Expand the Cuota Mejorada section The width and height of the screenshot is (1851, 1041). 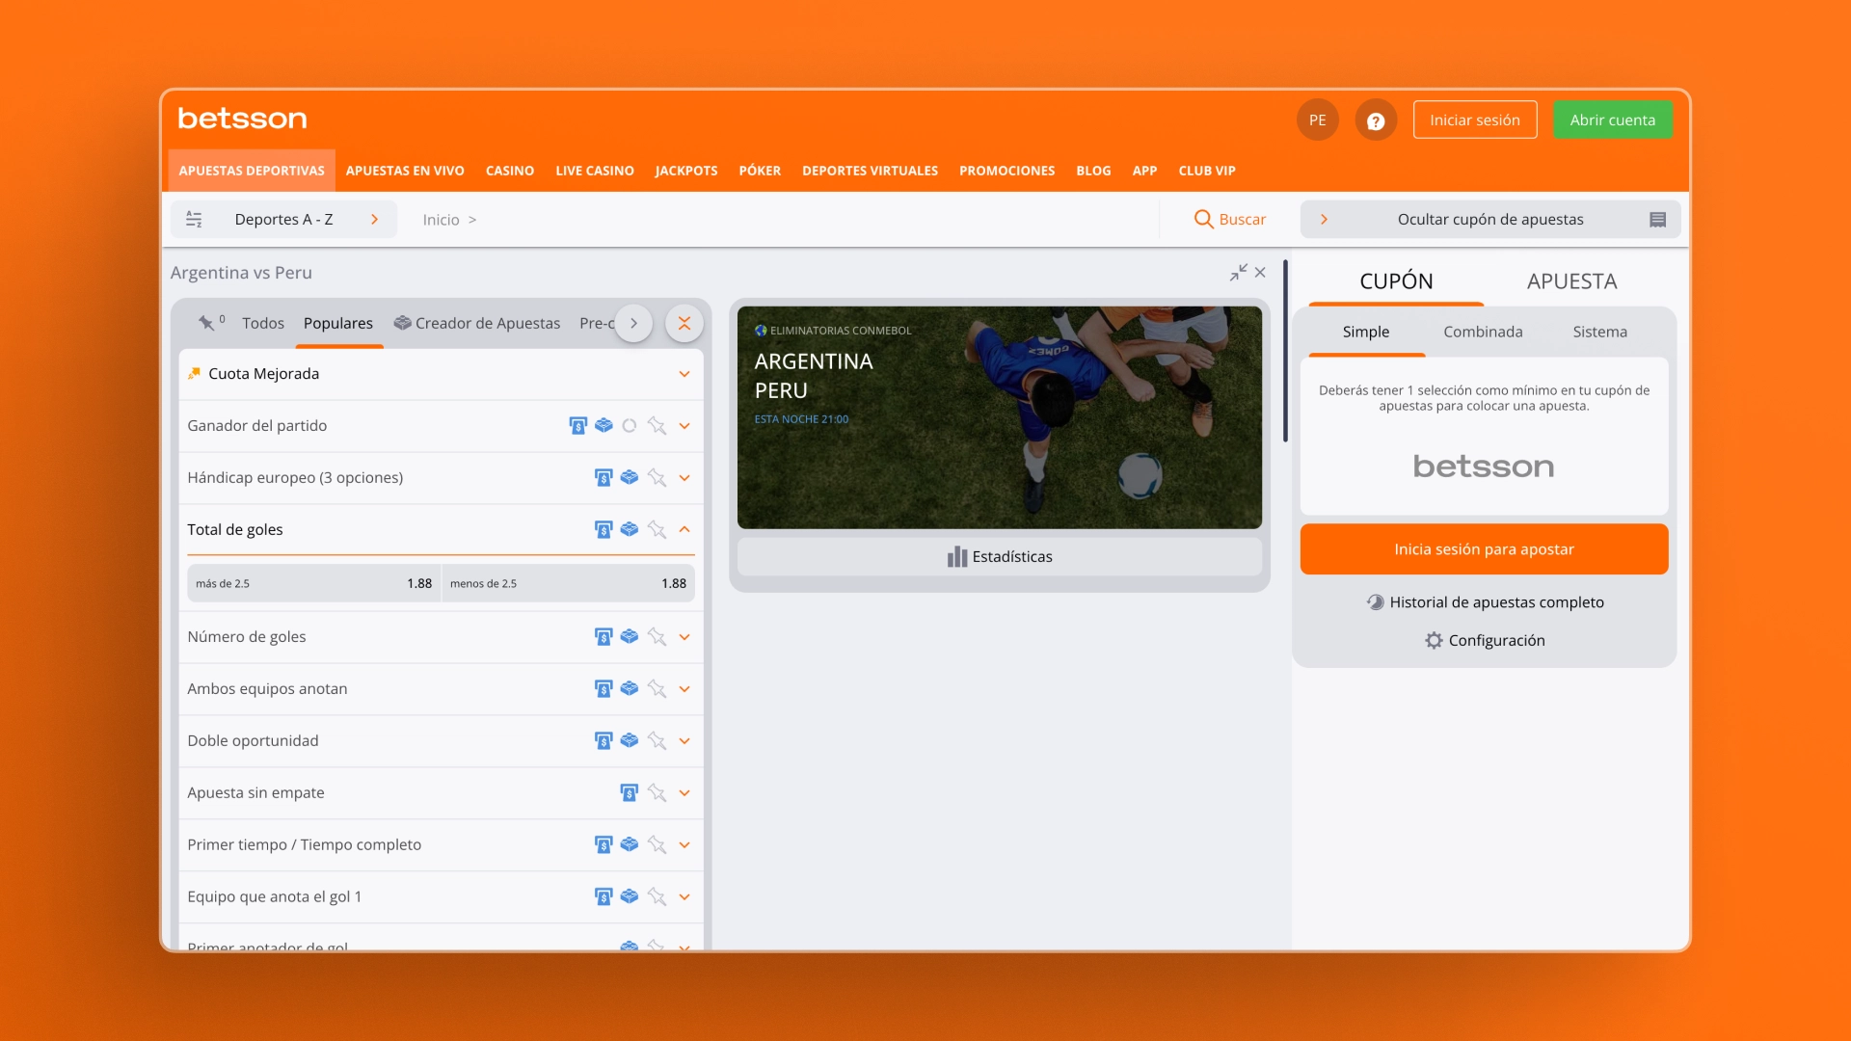point(684,374)
